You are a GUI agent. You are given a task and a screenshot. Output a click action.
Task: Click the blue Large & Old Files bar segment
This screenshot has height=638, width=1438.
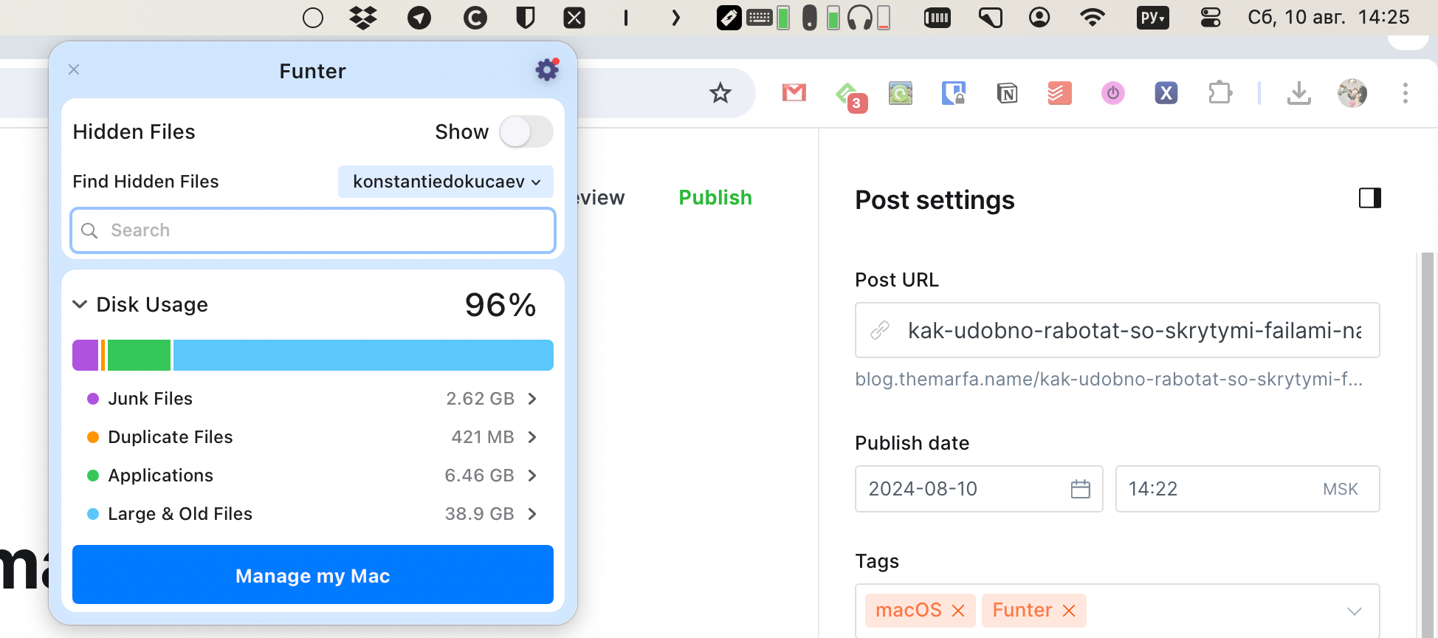pos(363,355)
